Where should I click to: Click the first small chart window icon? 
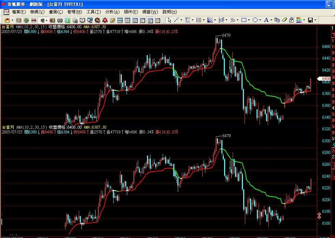[x=135, y=20]
